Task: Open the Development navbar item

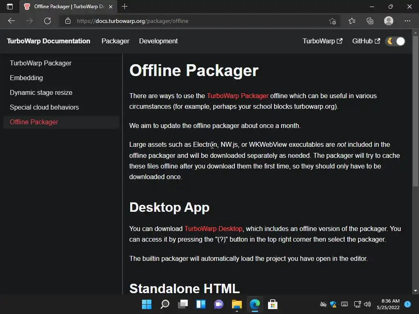Action: point(158,41)
